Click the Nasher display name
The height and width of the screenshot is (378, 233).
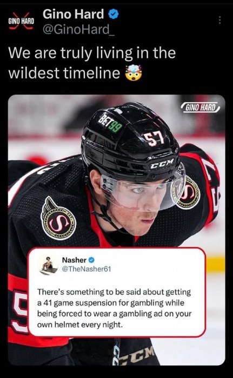pyautogui.click(x=74, y=260)
